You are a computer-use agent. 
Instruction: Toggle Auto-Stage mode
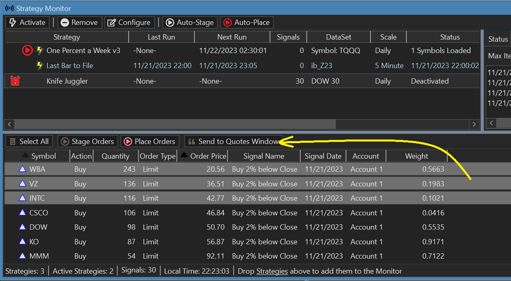point(190,22)
